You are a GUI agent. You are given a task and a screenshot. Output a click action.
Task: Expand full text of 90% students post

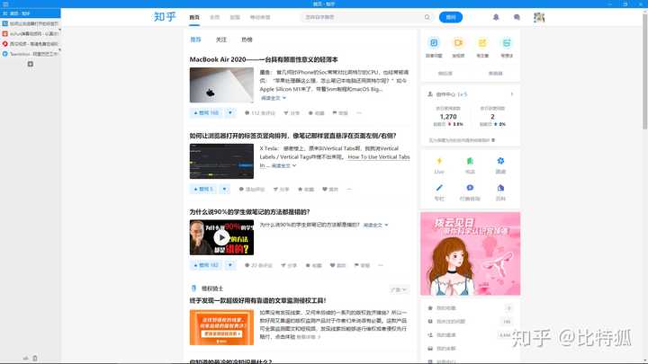click(x=375, y=226)
